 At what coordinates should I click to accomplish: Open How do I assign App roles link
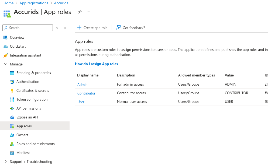[96, 64]
